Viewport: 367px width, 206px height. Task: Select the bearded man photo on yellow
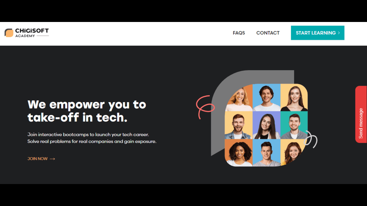[x=239, y=125]
